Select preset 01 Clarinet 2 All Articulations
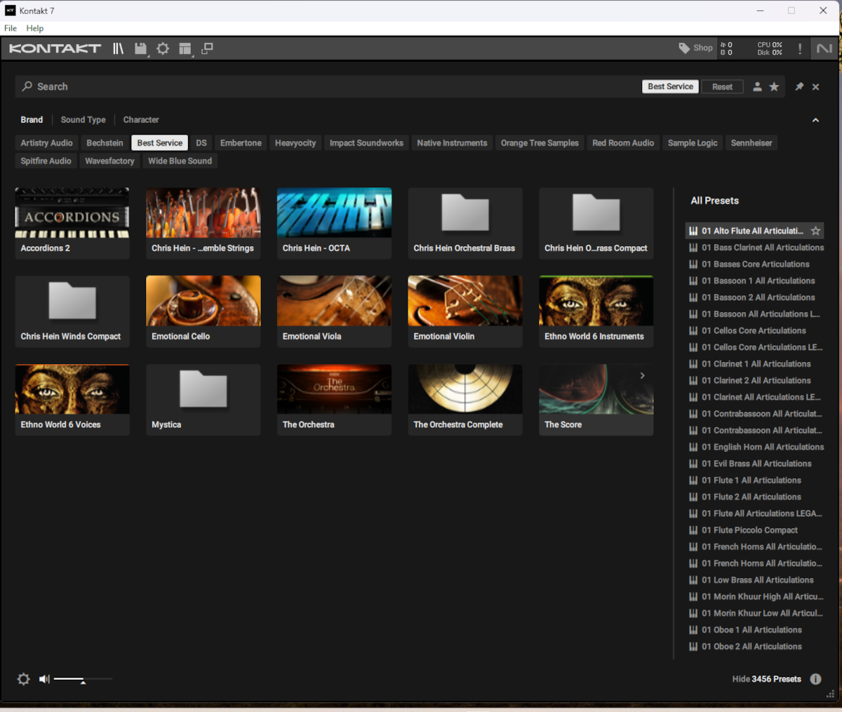This screenshot has width=842, height=712. 755,380
